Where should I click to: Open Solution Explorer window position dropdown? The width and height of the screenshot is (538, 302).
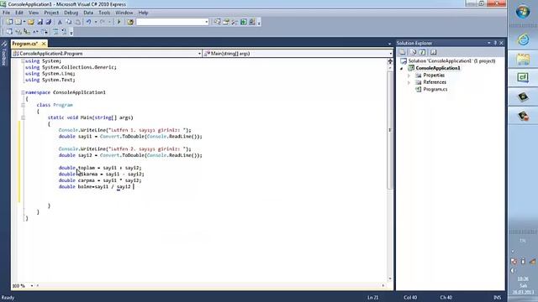tap(489, 43)
